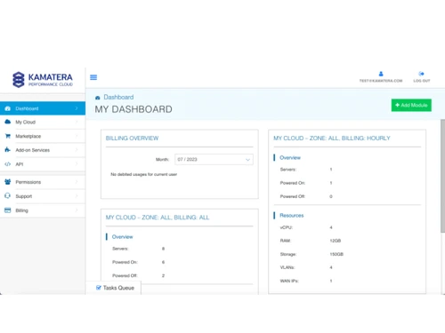Expand the Permissions chevron
The image size is (445, 333).
coord(77,182)
